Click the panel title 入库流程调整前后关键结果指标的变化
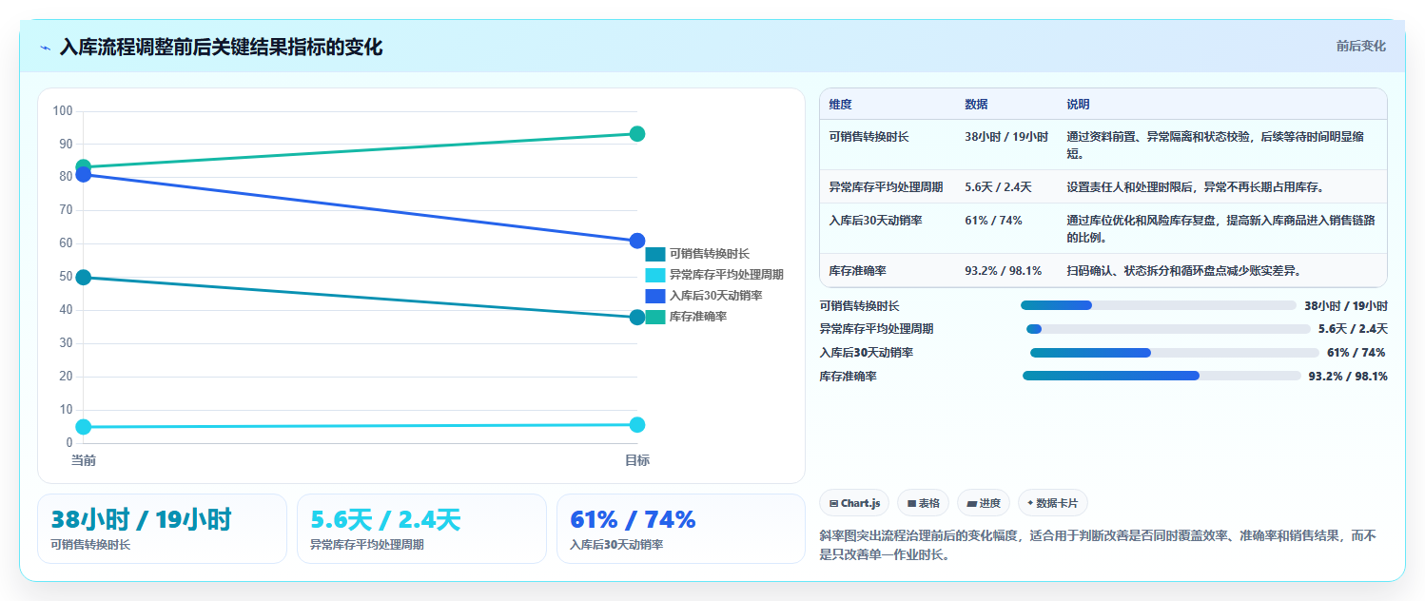The width and height of the screenshot is (1425, 601). [221, 47]
